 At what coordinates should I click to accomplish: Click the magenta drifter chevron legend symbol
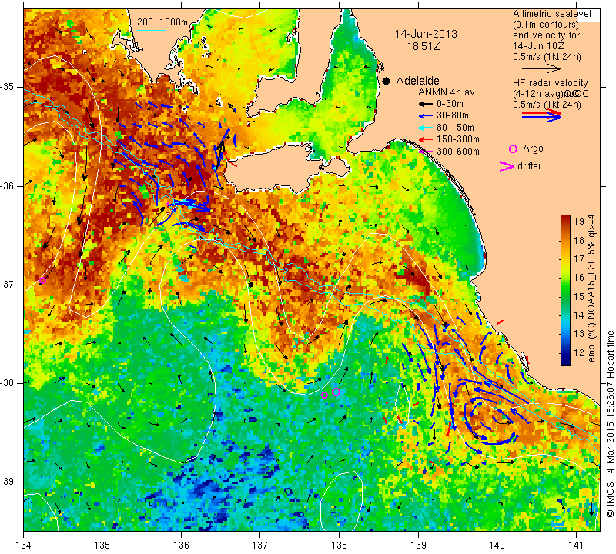(x=506, y=166)
